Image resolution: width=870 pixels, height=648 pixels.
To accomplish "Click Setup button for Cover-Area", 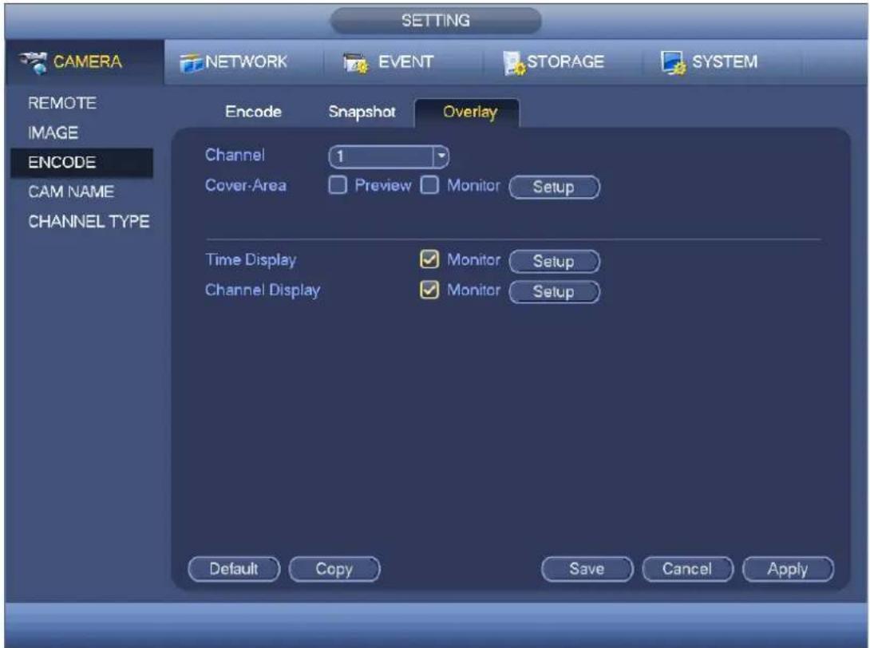I will [554, 187].
